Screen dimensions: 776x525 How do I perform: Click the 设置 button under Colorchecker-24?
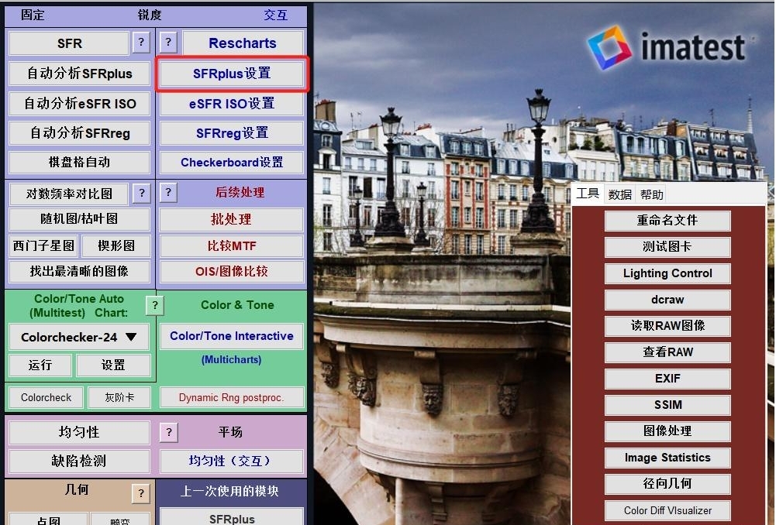113,365
